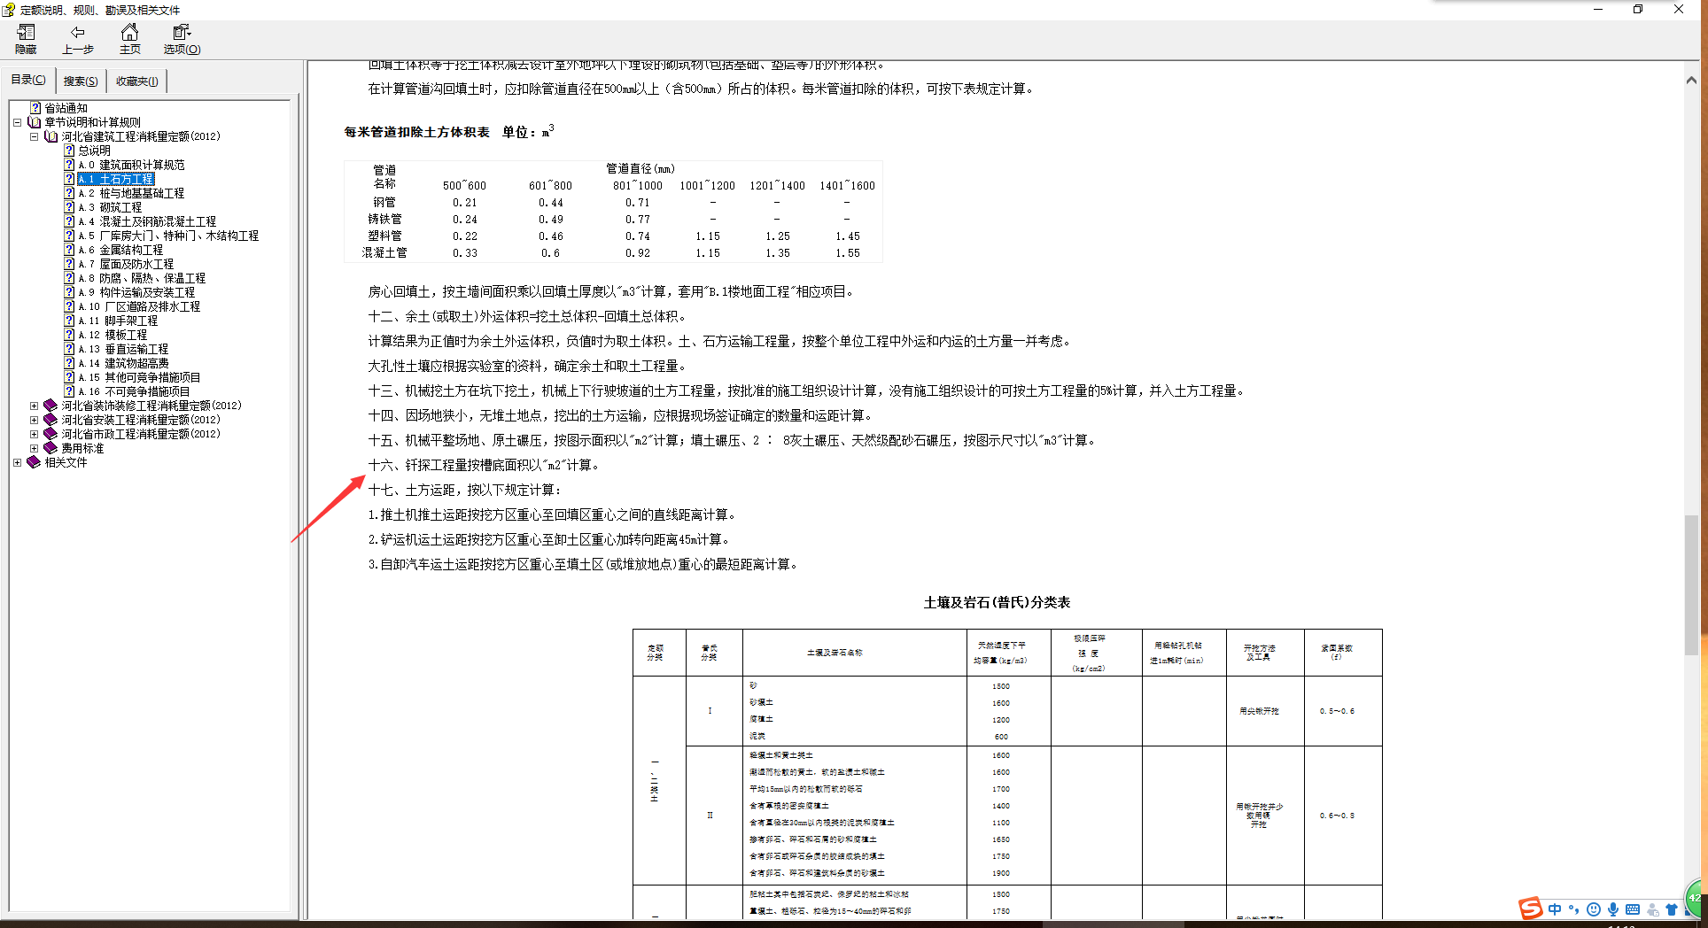Click the 每米管道扣除土方体积表 table title
The height and width of the screenshot is (928, 1708).
416,132
